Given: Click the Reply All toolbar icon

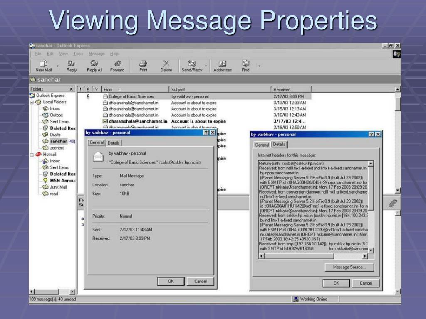Looking at the screenshot, I should tap(94, 66).
